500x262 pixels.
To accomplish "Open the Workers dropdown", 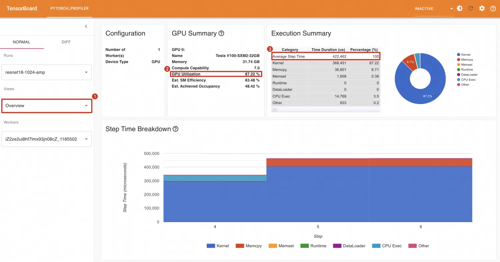I will coord(46,139).
